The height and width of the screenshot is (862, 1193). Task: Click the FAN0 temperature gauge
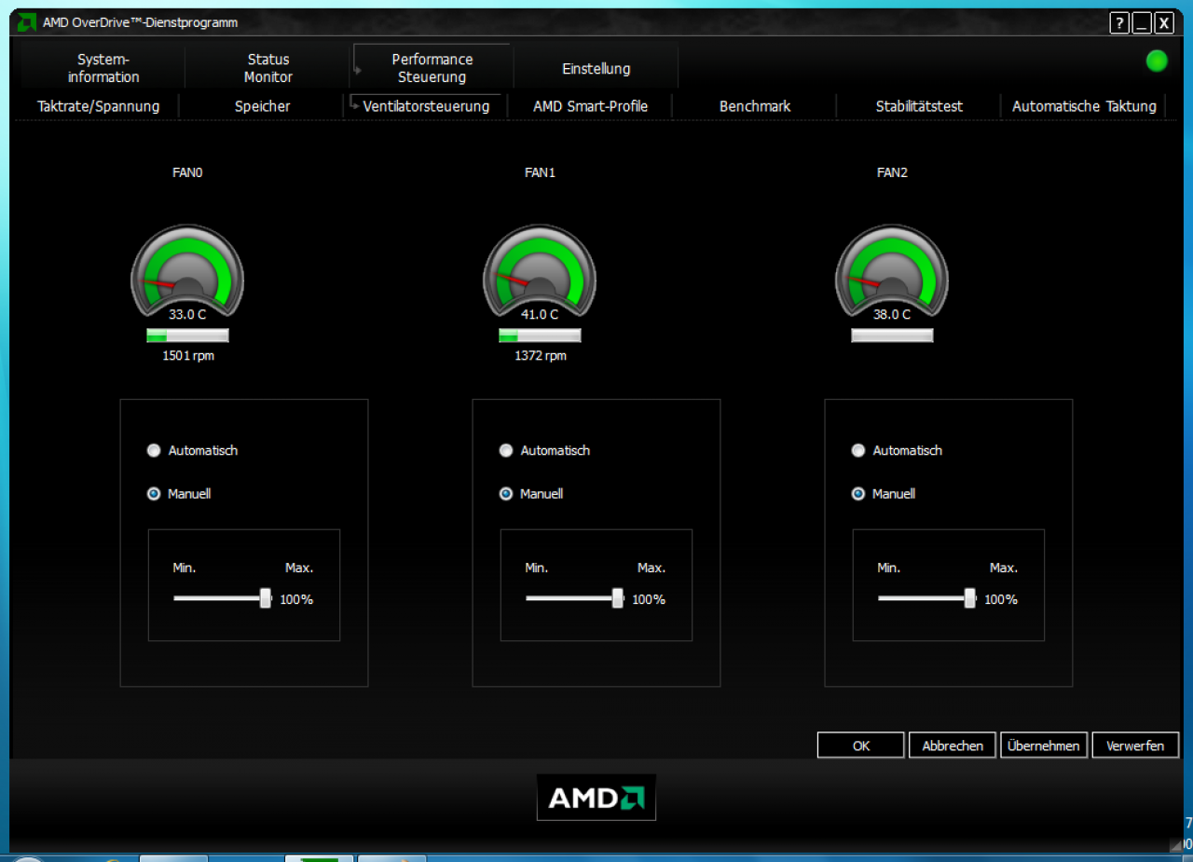(187, 272)
